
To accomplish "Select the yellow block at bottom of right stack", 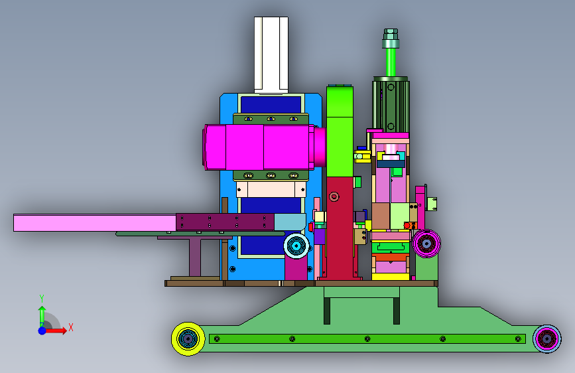I will pyautogui.click(x=391, y=277).
